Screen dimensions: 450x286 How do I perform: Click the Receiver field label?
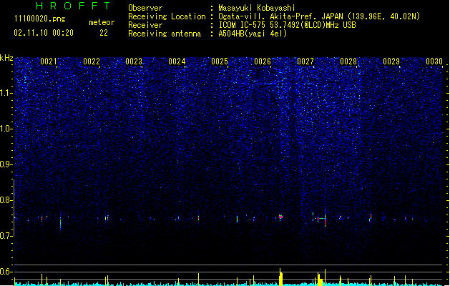point(145,25)
